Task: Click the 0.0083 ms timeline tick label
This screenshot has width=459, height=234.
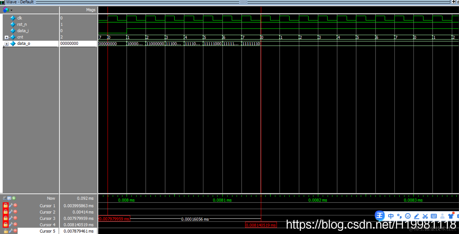Action: click(x=413, y=200)
